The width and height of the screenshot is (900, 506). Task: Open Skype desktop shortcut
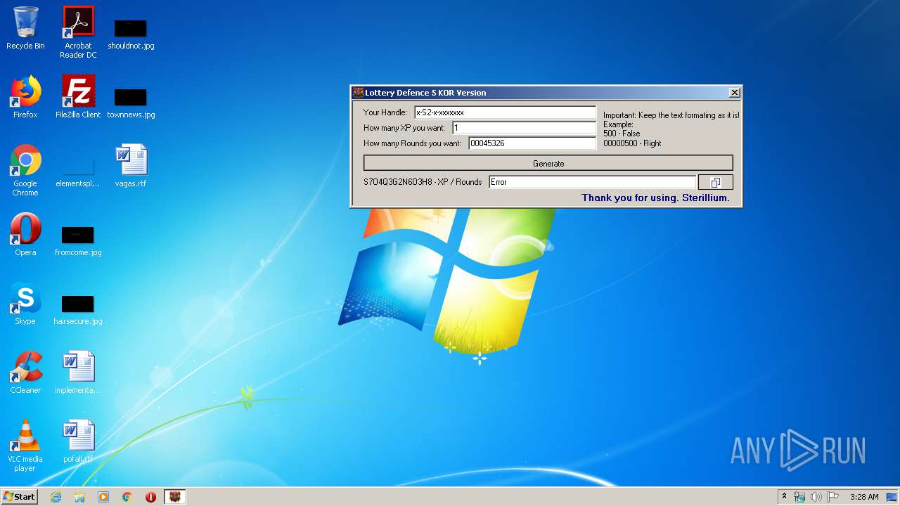(25, 304)
